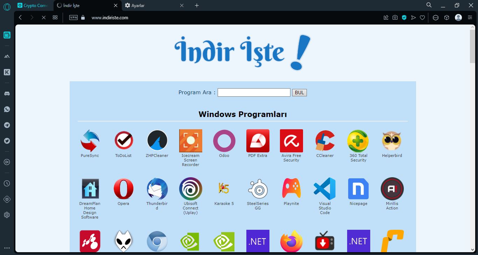Open Twitter in Opera sidebar
This screenshot has height=255, width=478.
click(7, 141)
